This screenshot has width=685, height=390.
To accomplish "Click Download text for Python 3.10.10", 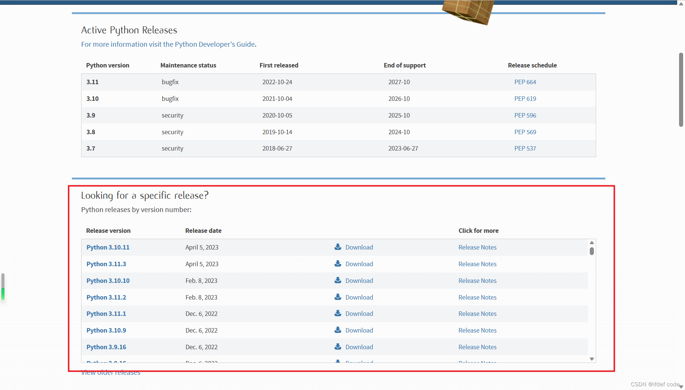I will (359, 281).
